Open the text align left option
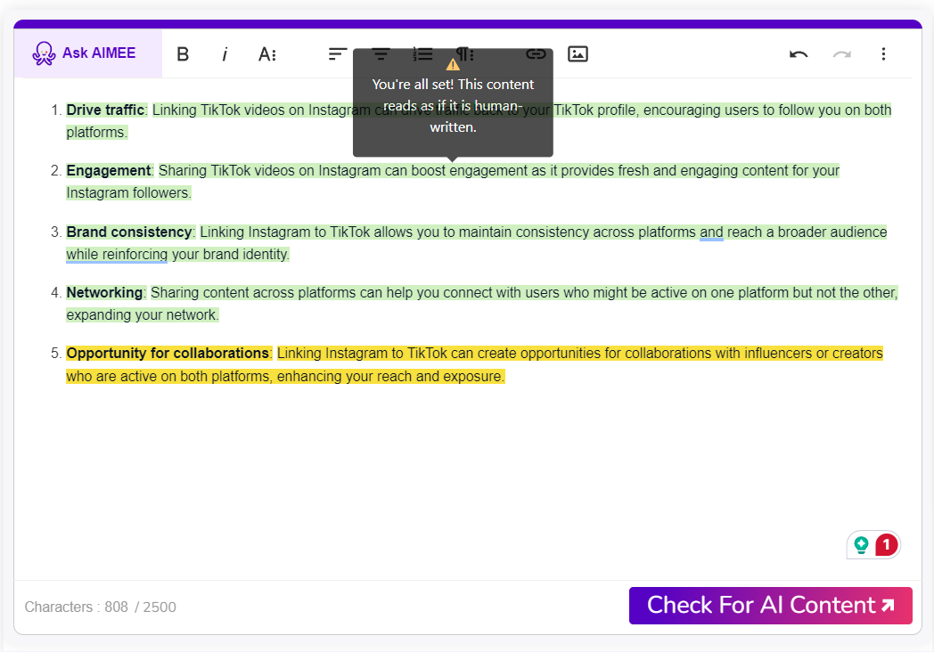 [338, 54]
